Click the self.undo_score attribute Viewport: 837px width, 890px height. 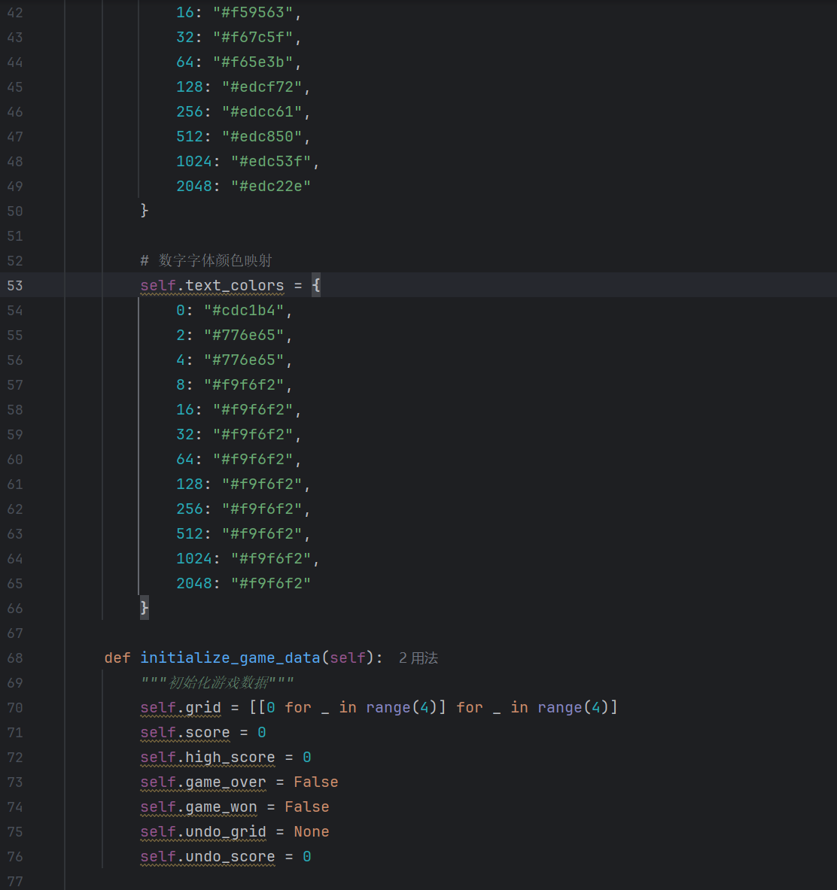click(x=208, y=857)
